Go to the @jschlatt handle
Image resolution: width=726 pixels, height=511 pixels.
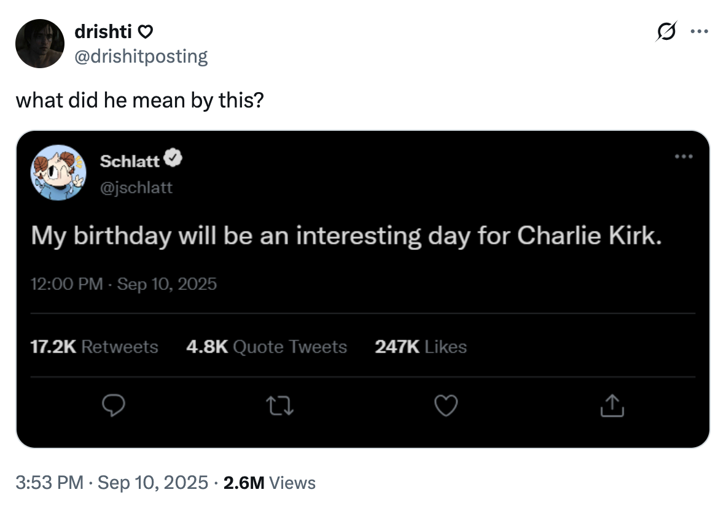click(x=136, y=187)
